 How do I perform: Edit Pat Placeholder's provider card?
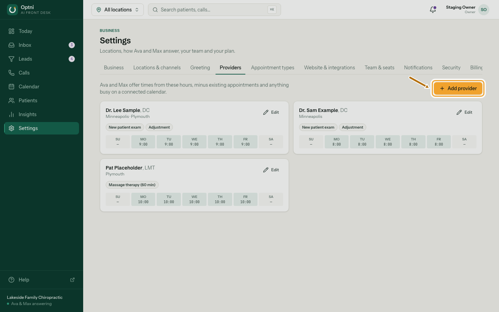[x=271, y=170]
